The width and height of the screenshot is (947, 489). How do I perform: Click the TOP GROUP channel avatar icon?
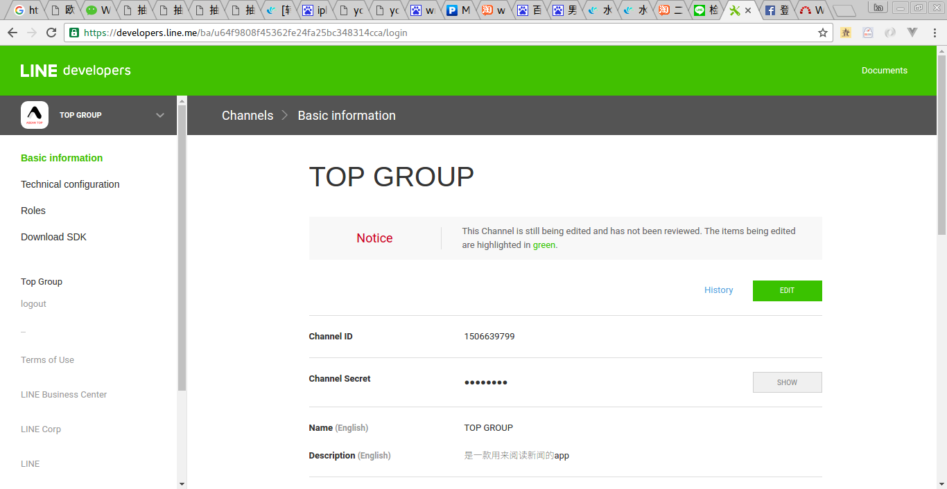coord(35,115)
